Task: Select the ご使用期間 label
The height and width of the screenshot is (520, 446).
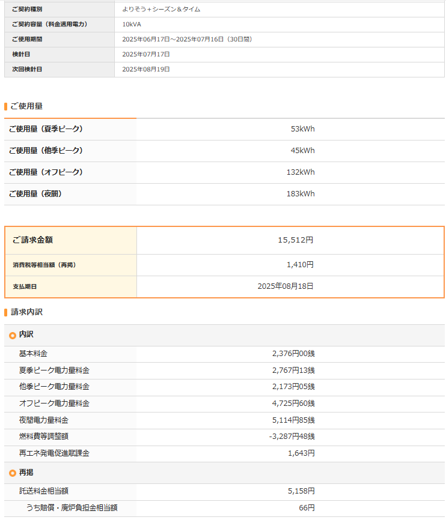Action: point(27,39)
